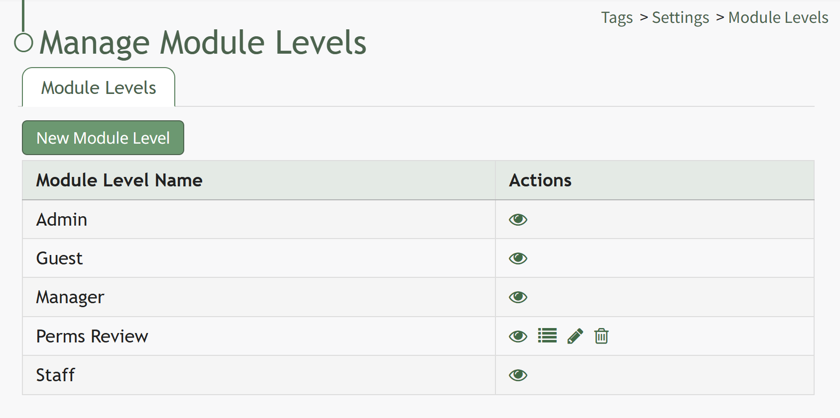
Task: Select the Admin row name
Action: (x=62, y=220)
